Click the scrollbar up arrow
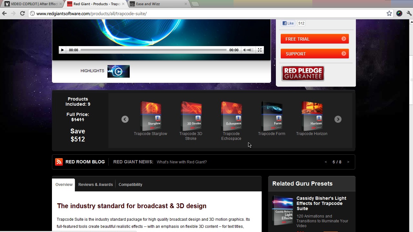 pos(411,22)
